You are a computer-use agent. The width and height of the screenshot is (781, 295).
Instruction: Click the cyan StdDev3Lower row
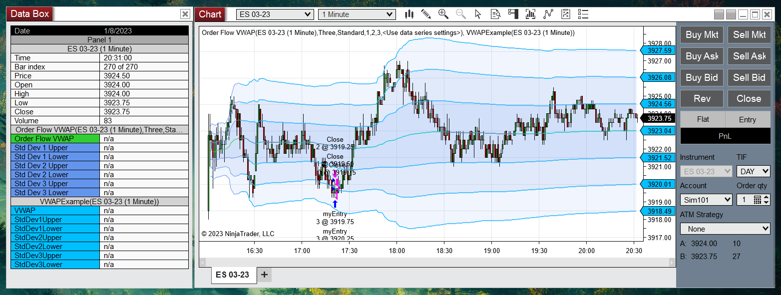pos(100,265)
